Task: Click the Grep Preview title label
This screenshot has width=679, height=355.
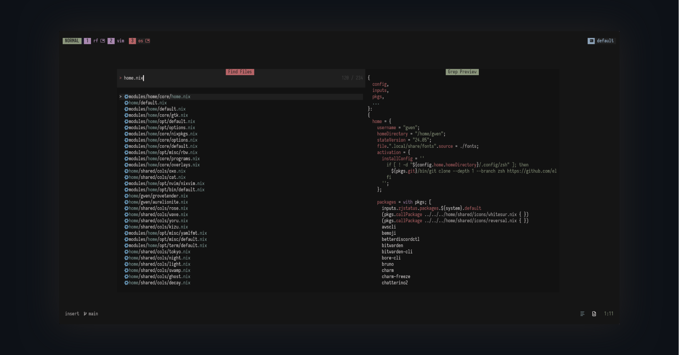Action: [x=462, y=72]
